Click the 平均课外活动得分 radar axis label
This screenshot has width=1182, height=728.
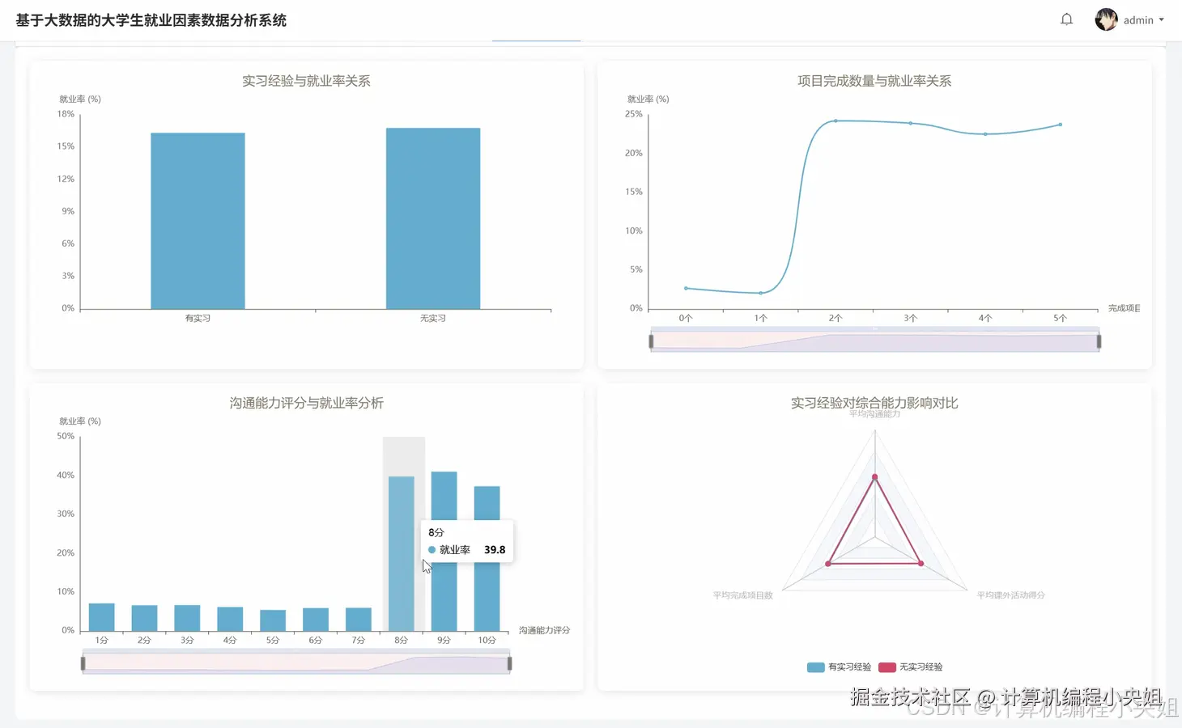[1010, 595]
